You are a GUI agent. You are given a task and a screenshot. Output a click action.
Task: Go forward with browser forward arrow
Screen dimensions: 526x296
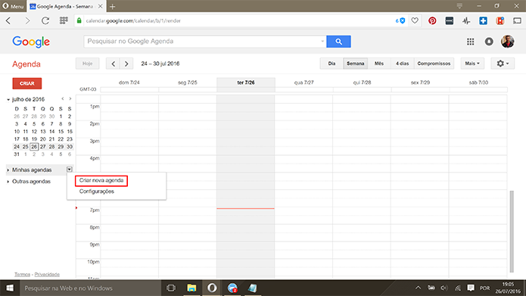coord(27,20)
